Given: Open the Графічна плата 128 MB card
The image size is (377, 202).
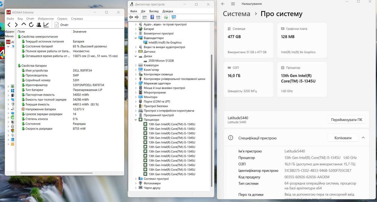Looking at the screenshot, I should tap(302, 40).
